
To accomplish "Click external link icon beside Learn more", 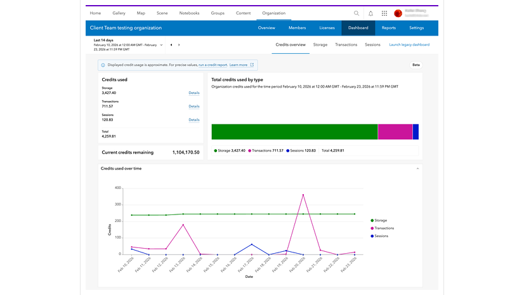I will point(252,65).
